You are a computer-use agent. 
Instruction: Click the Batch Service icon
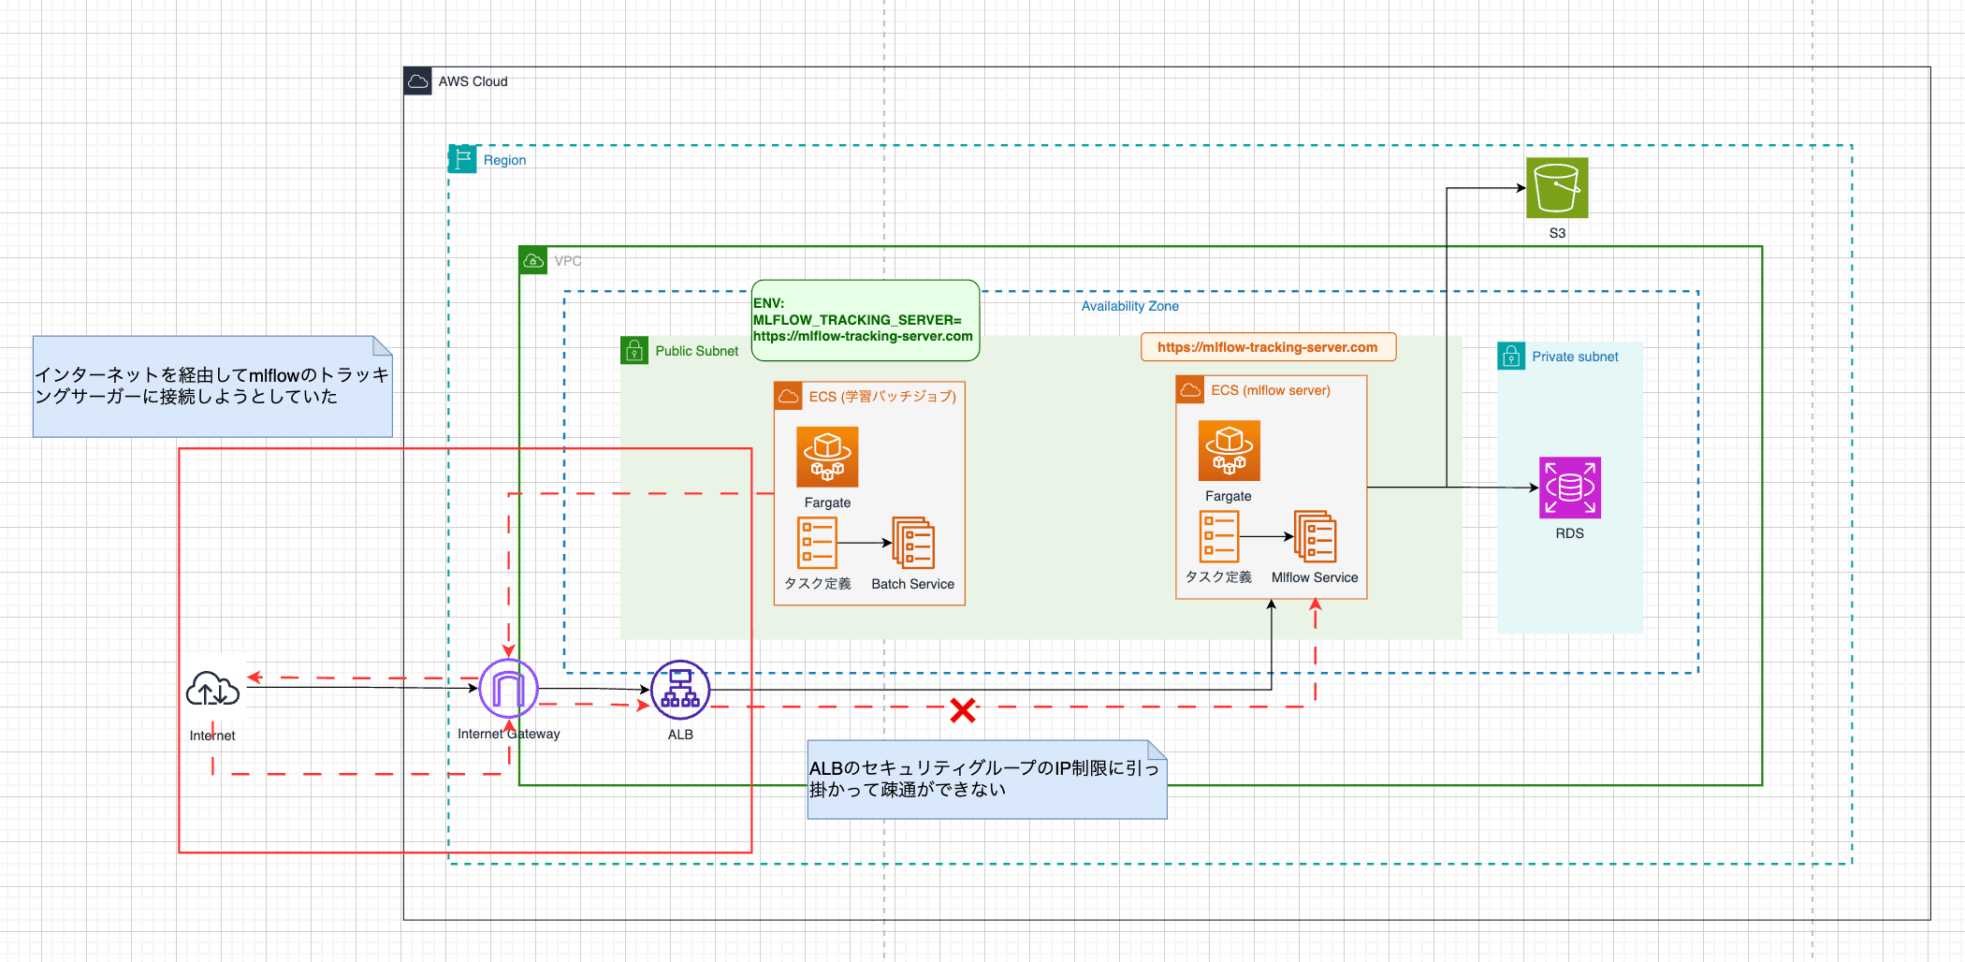coord(913,543)
